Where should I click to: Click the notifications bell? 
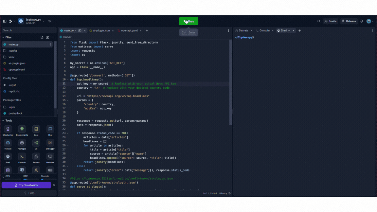click(361, 21)
